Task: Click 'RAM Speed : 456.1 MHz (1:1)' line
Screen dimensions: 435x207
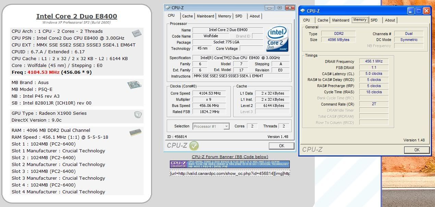Action: [x=60, y=137]
